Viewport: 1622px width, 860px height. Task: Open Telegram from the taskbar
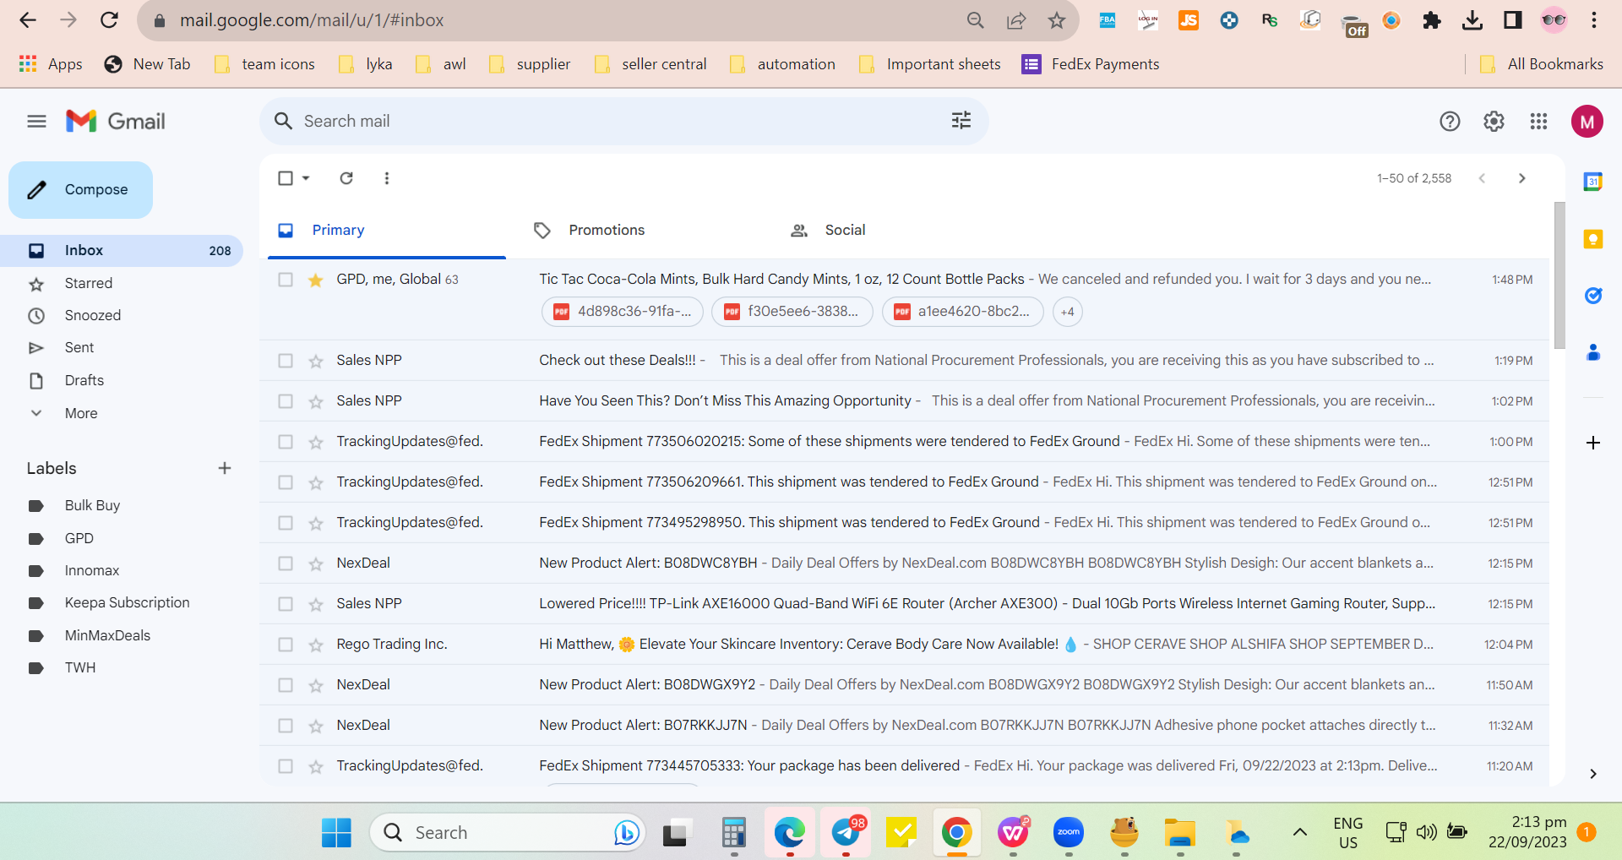click(x=846, y=833)
